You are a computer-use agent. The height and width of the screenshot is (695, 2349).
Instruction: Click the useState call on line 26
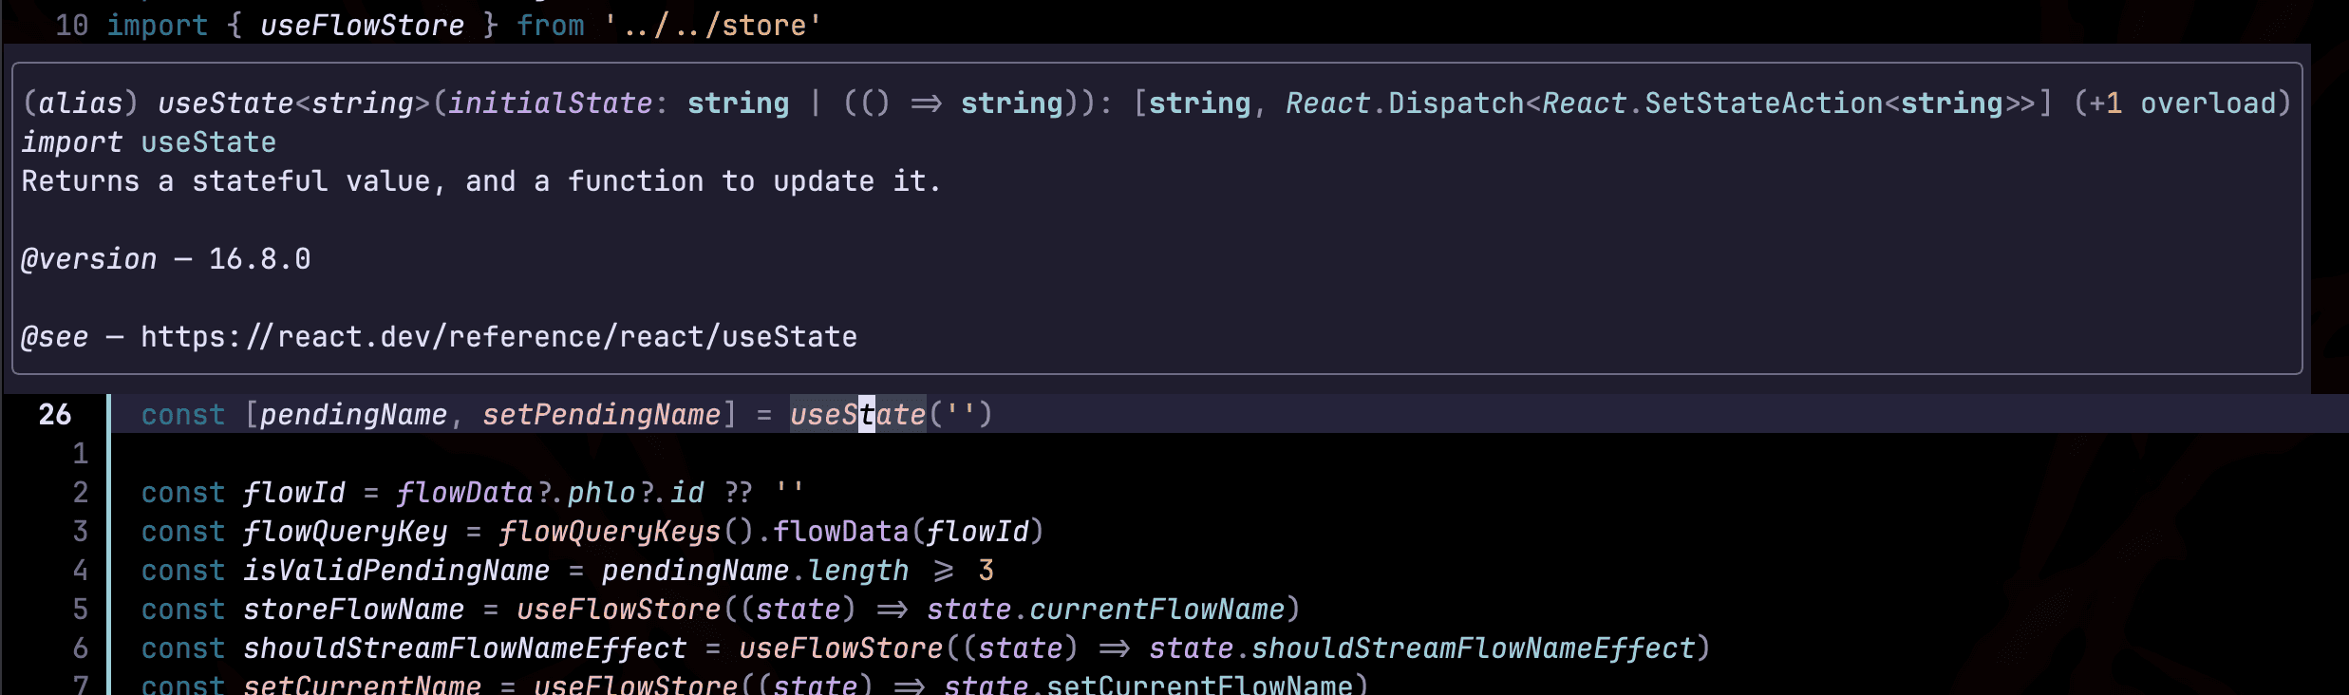(857, 414)
